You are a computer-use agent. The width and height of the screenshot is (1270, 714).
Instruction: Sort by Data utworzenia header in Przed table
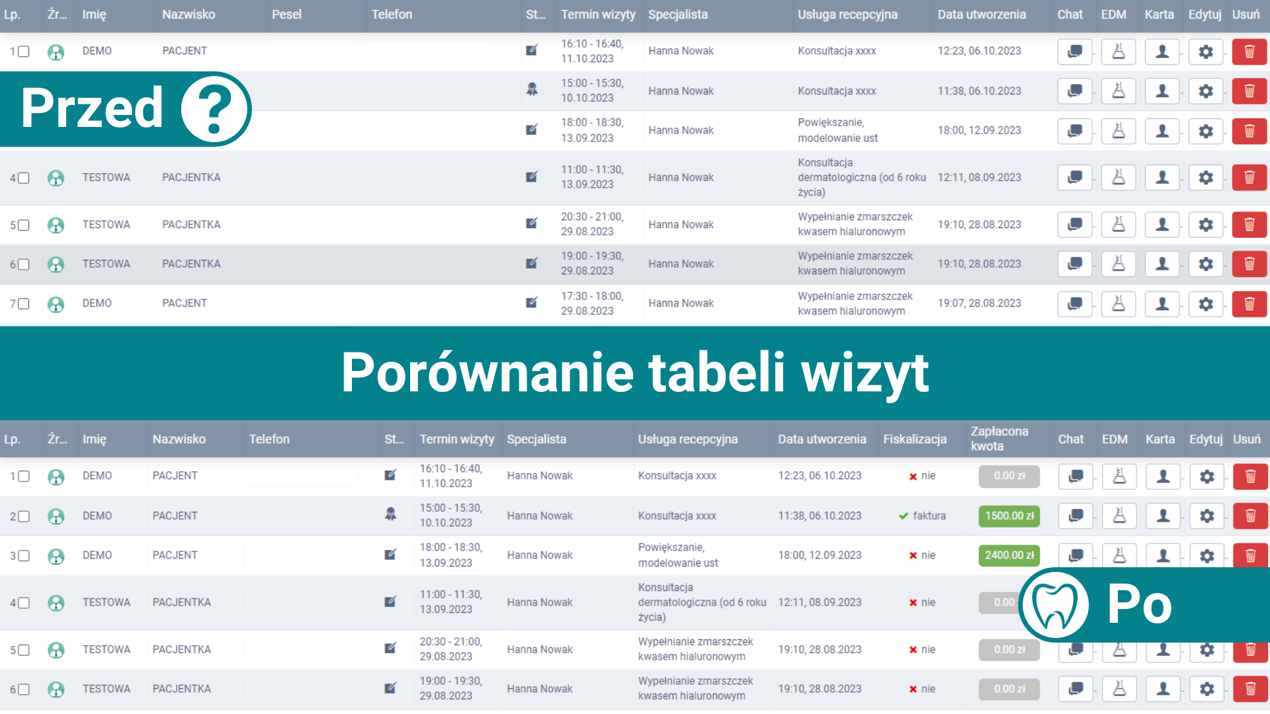(x=982, y=15)
